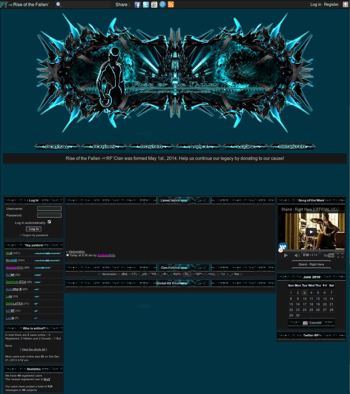
Task: Click the video progress bar
Action: [x=311, y=250]
